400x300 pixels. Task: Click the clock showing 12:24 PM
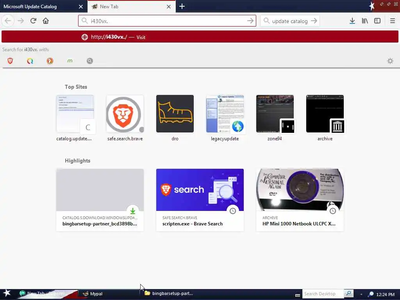click(x=386, y=295)
